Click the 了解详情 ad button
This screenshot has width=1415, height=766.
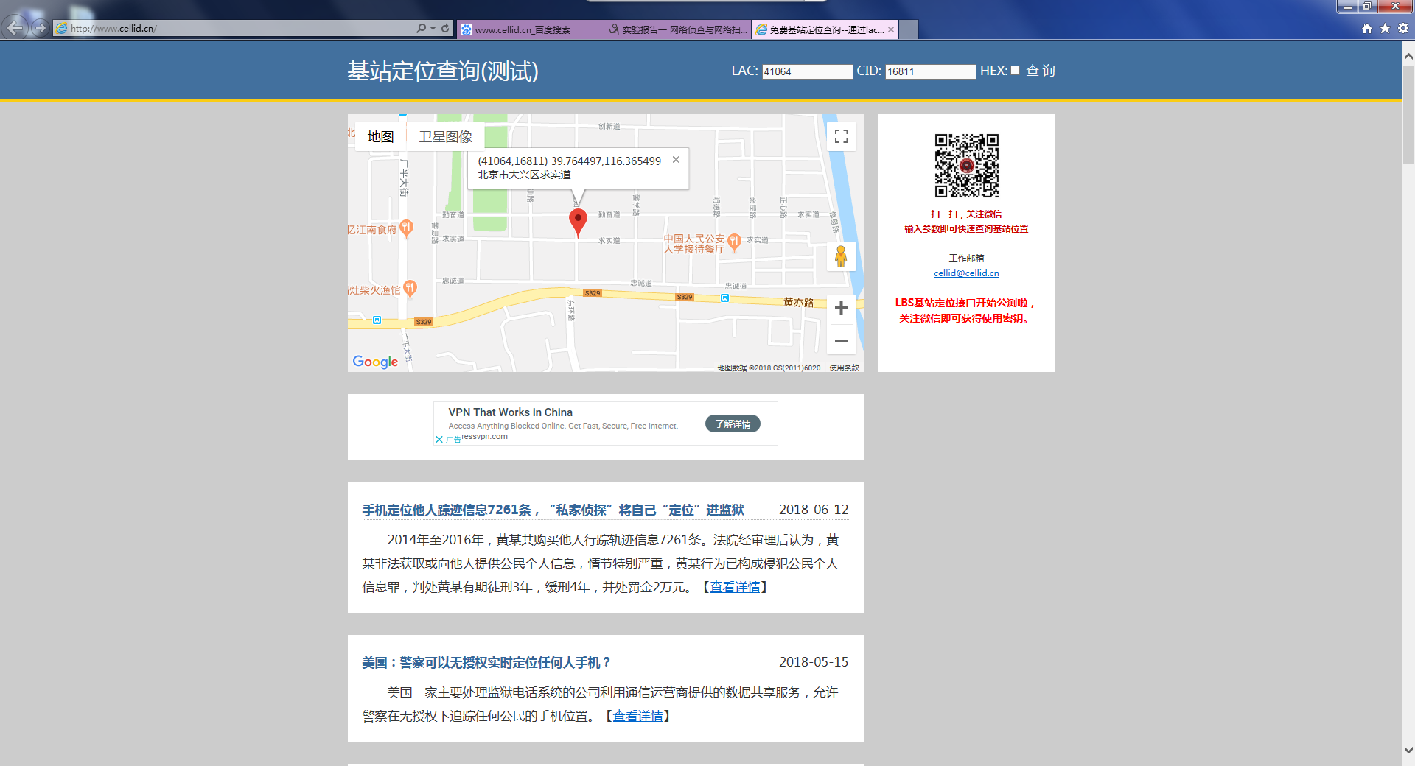point(733,424)
